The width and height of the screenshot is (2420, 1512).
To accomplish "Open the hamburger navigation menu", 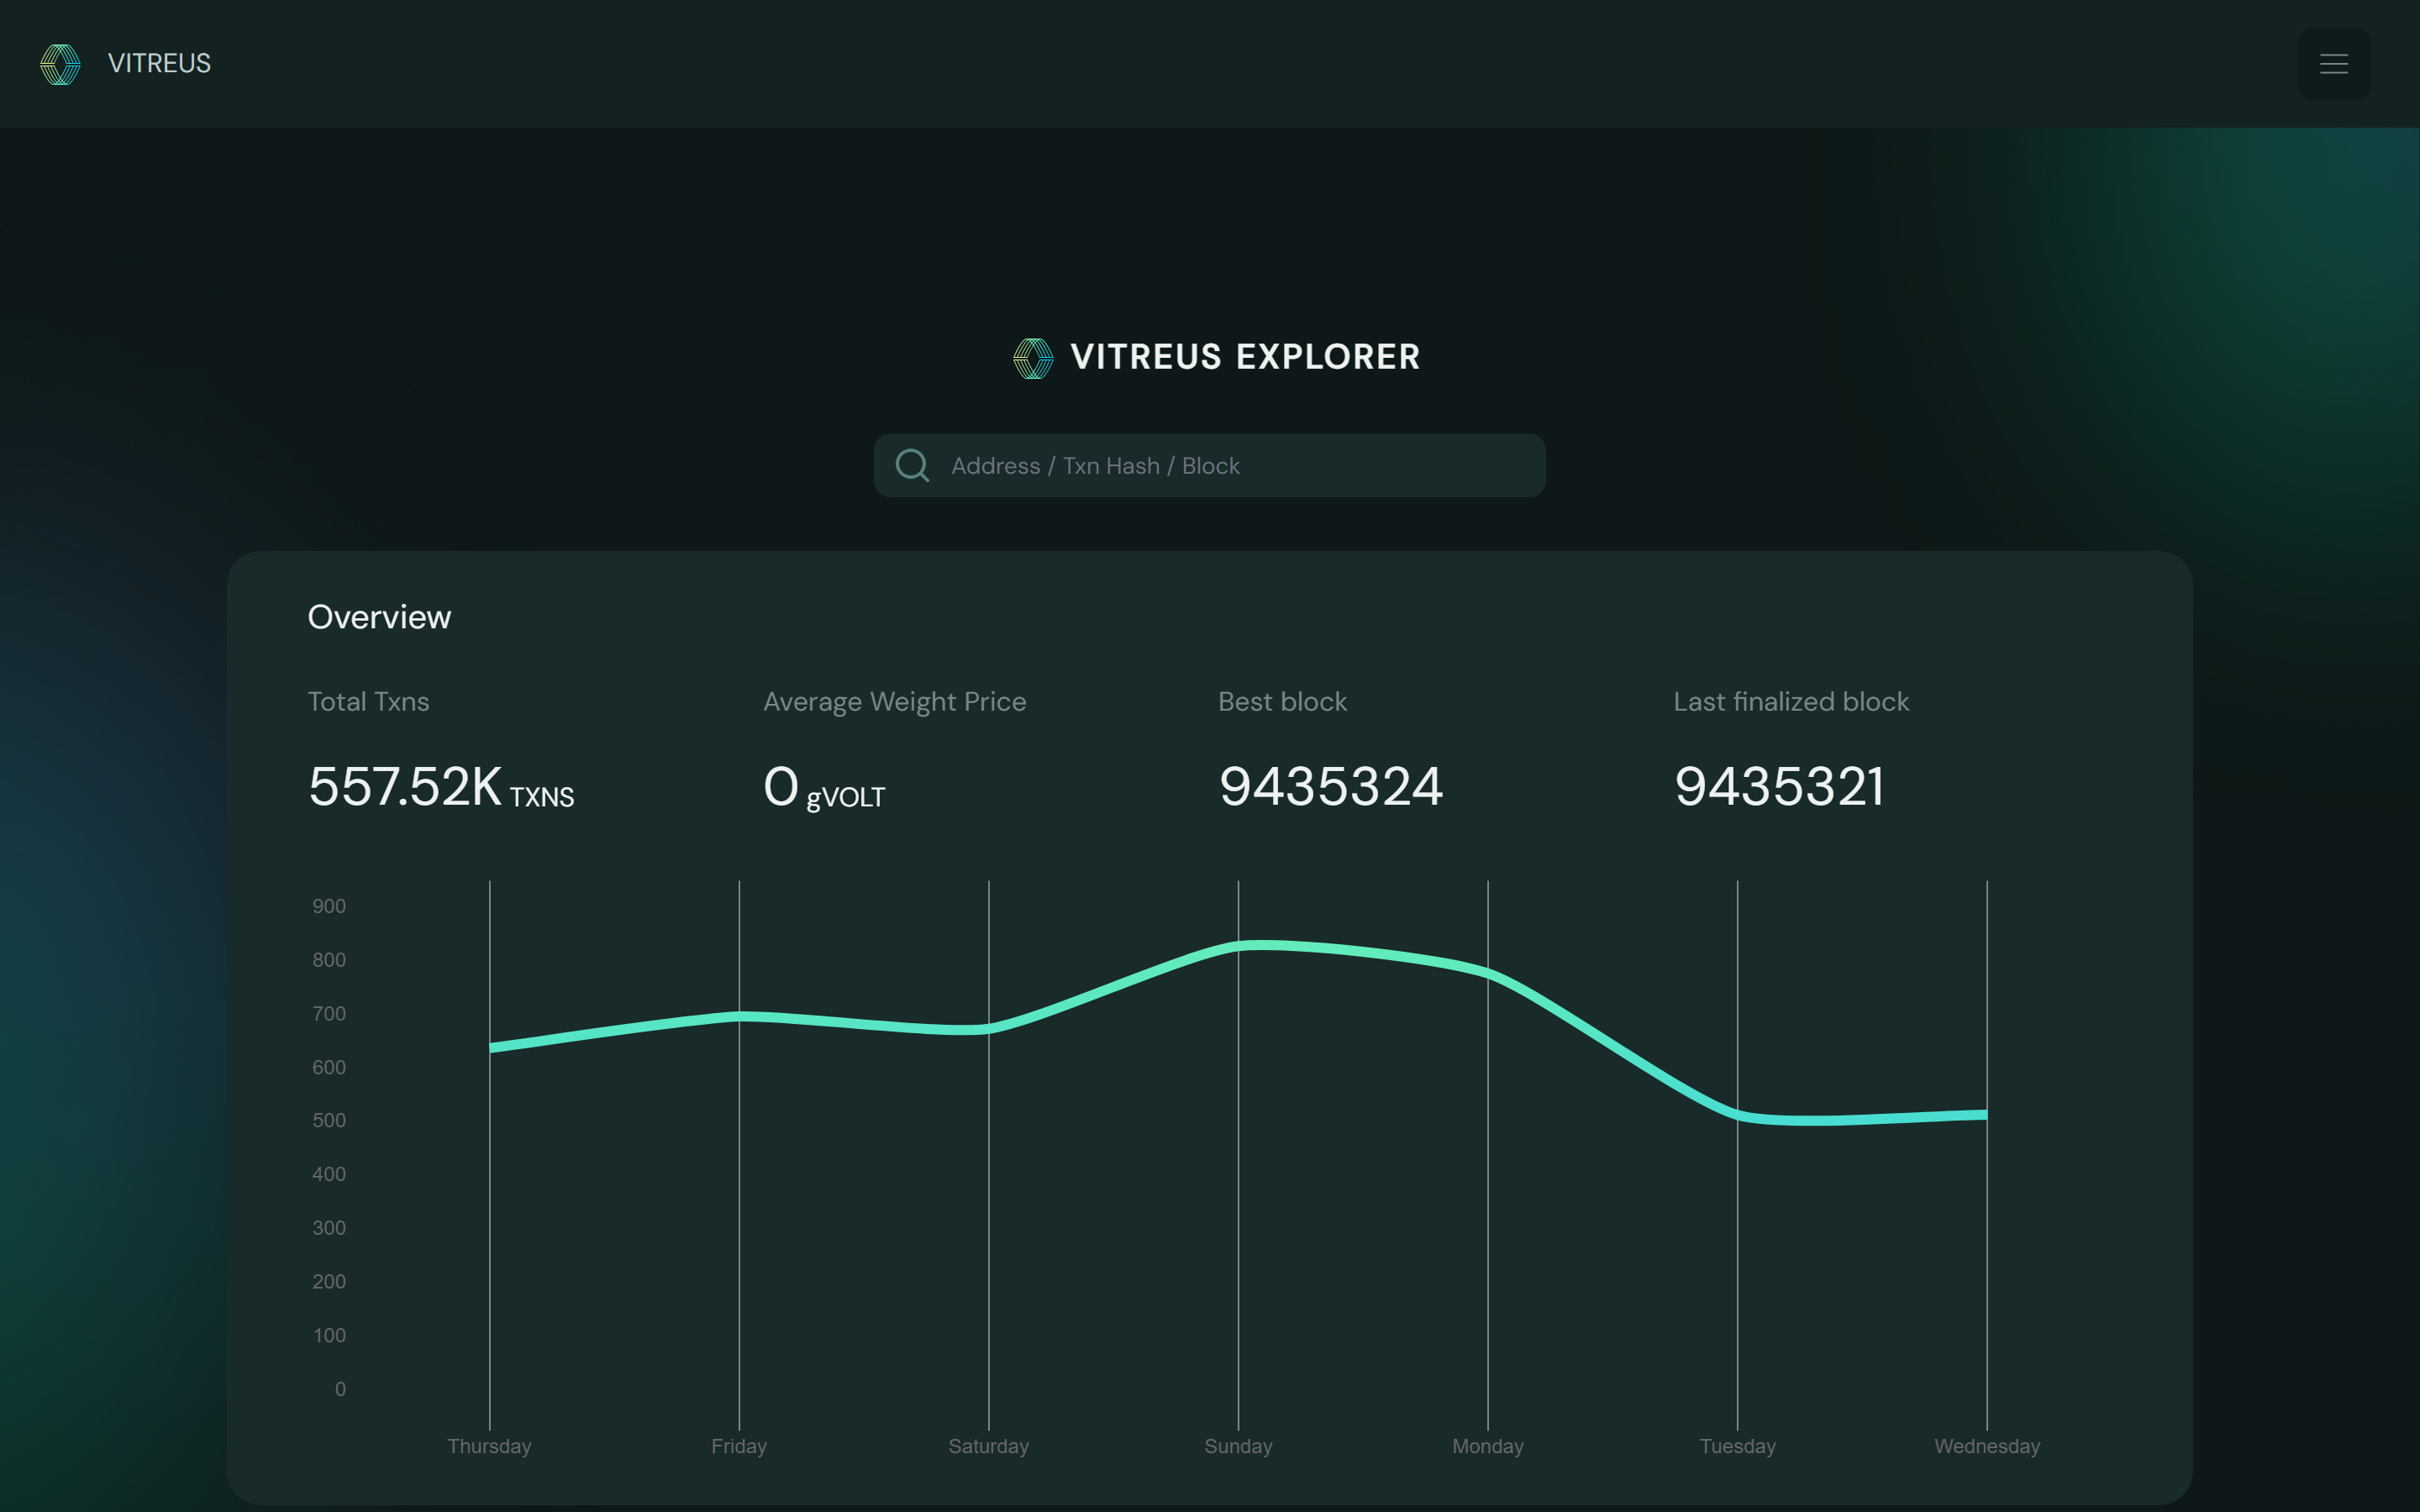I will 2334,63.
